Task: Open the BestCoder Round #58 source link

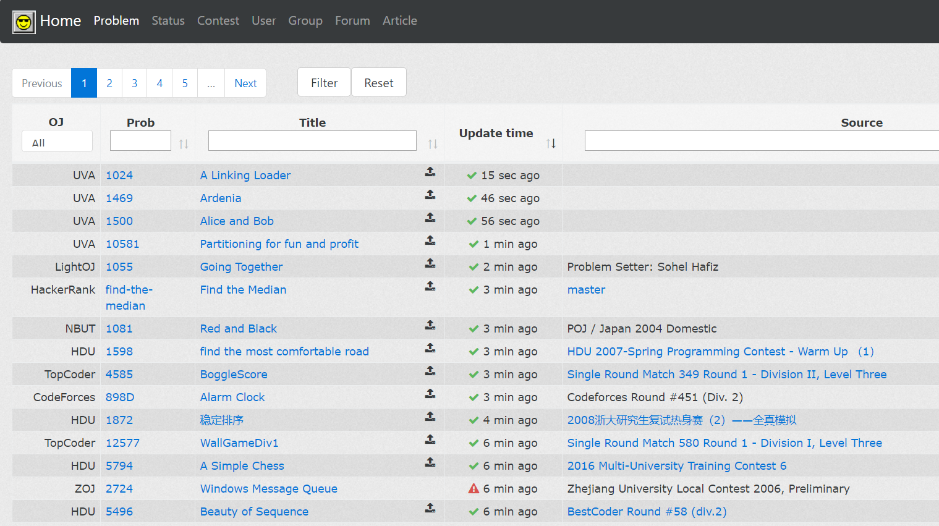Action: (x=647, y=512)
